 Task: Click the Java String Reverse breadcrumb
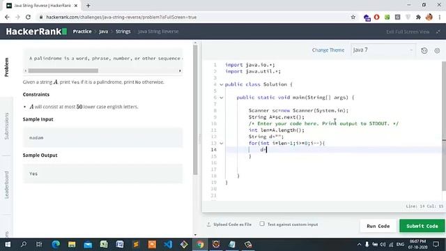(x=158, y=31)
